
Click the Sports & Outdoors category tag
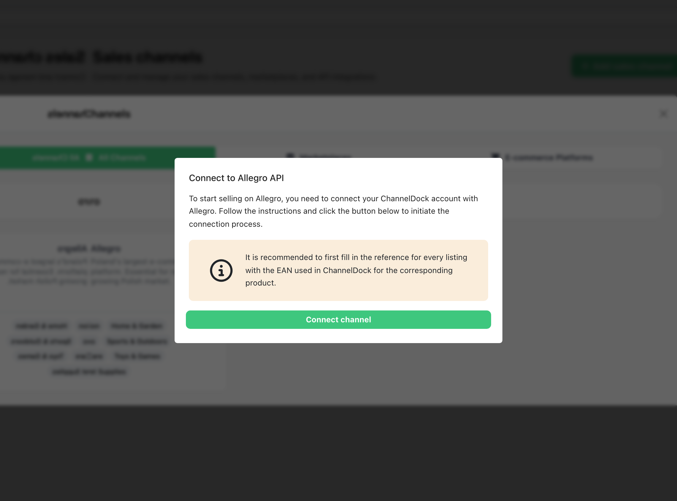tap(137, 341)
